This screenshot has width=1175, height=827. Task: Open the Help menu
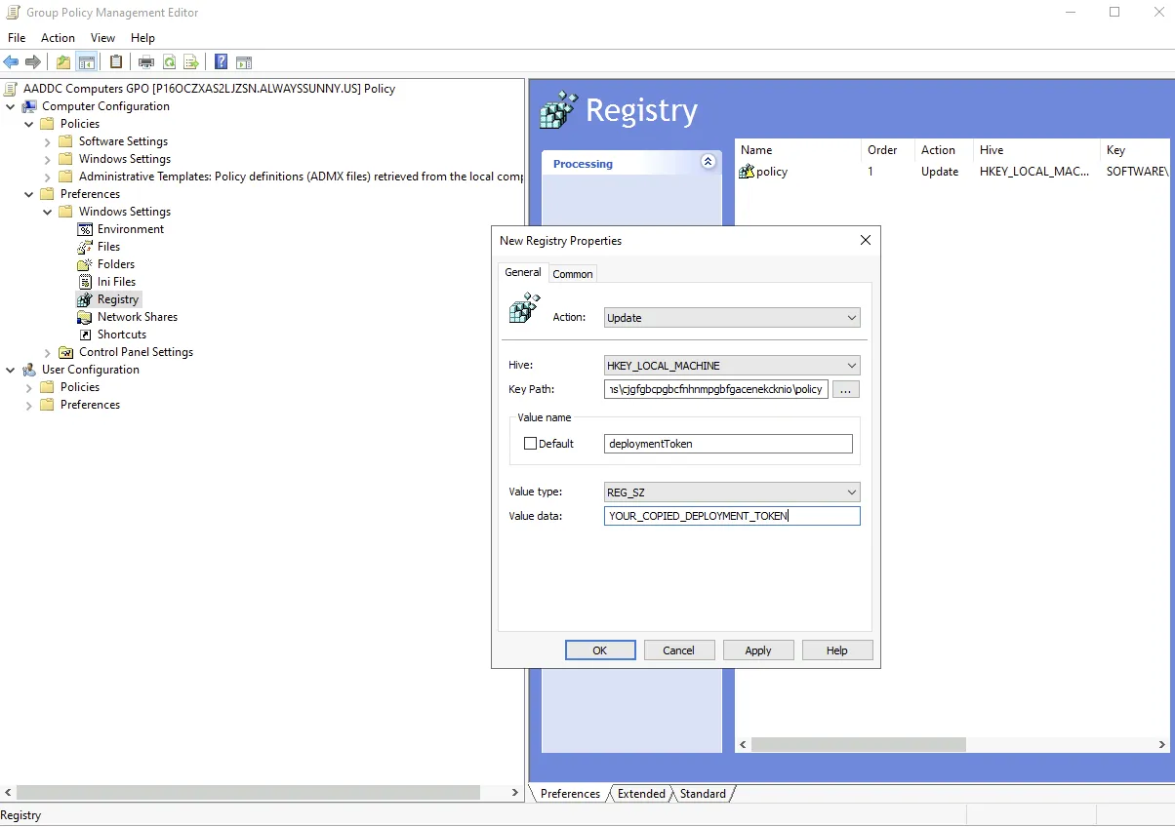click(x=142, y=38)
